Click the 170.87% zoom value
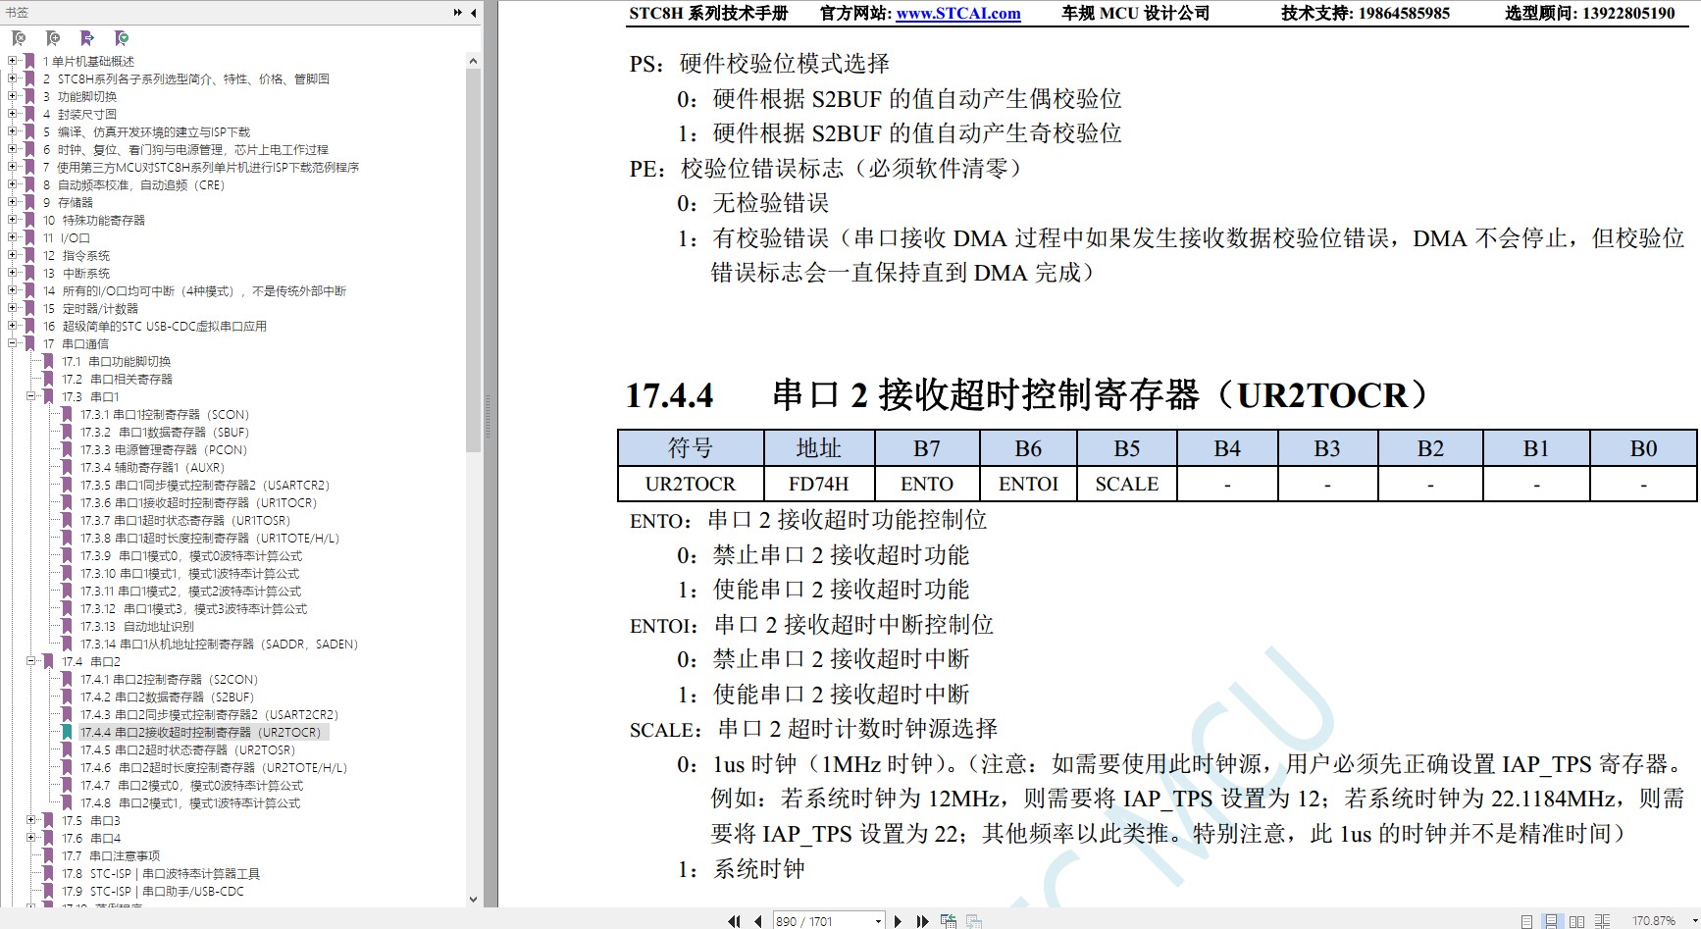Viewport: 1701px width, 929px height. tap(1654, 921)
